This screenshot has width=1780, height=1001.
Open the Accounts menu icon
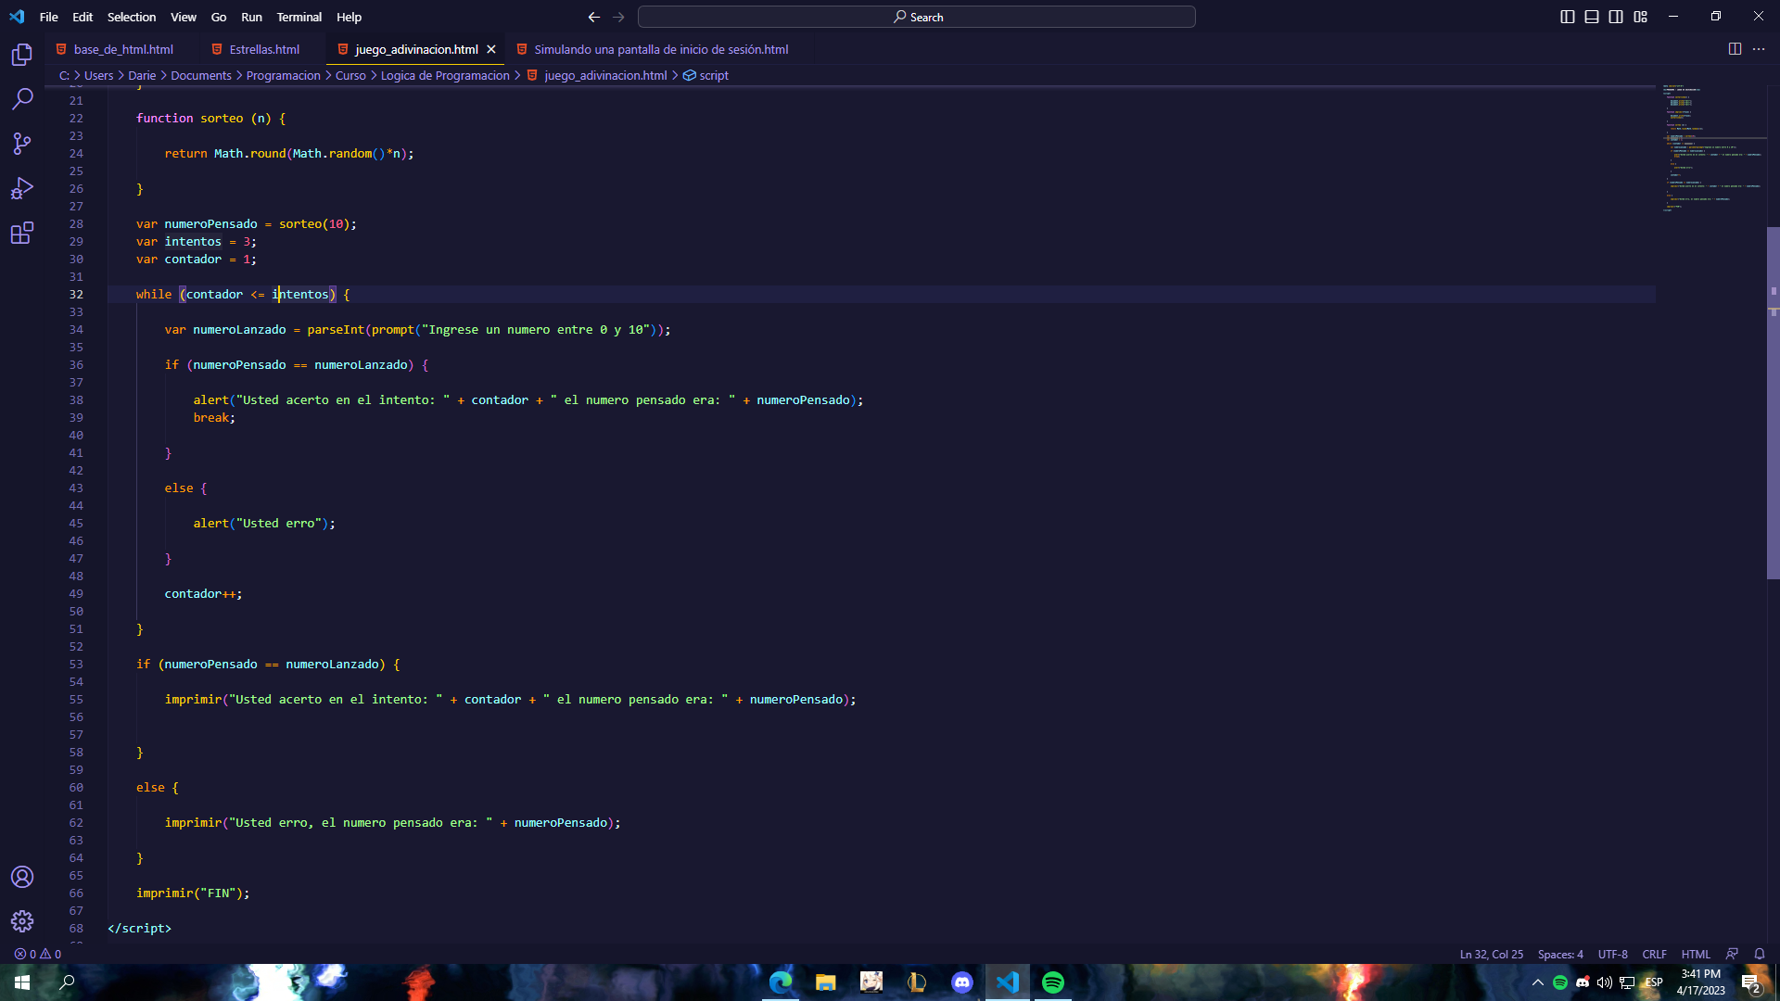(22, 877)
